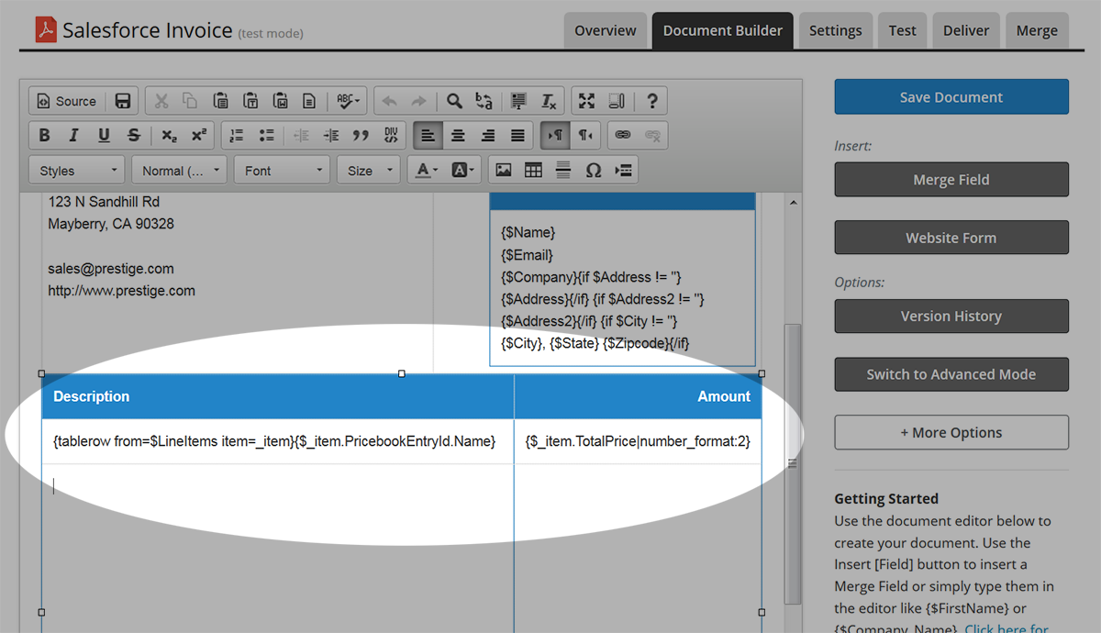Click the Create Div Container icon

tap(391, 135)
